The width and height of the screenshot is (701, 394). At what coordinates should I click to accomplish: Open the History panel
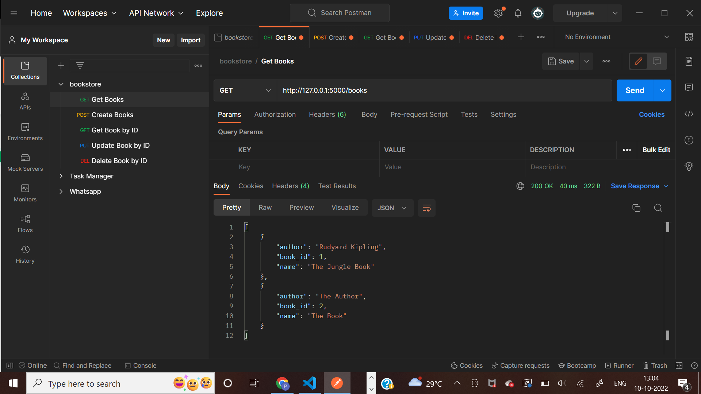coord(25,254)
